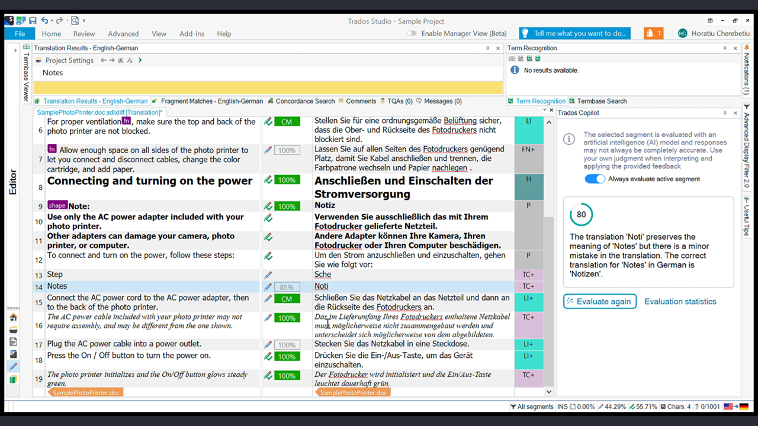Close the Translation Results panel
The image size is (758, 426).
coord(498,48)
